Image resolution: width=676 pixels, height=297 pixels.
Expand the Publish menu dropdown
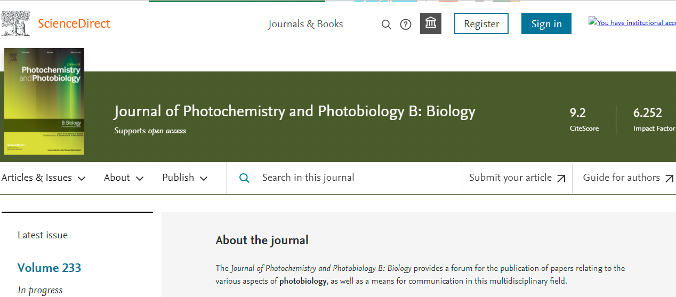(x=184, y=178)
